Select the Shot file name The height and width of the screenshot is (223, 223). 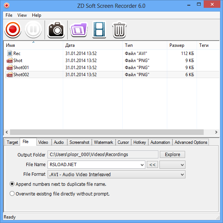coord(18,61)
